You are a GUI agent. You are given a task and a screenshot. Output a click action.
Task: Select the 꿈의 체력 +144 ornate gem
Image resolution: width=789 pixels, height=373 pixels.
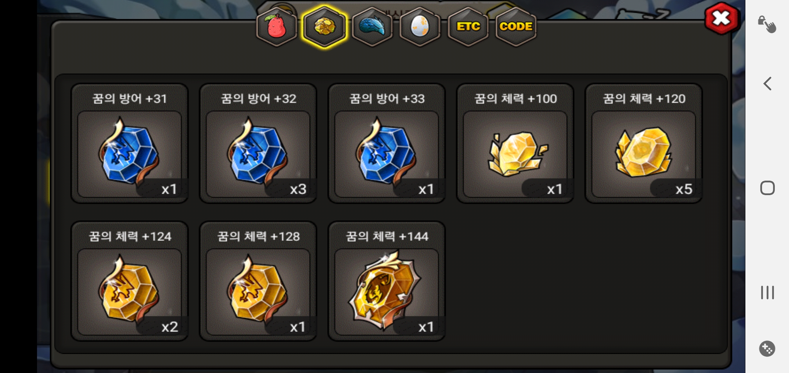387,281
